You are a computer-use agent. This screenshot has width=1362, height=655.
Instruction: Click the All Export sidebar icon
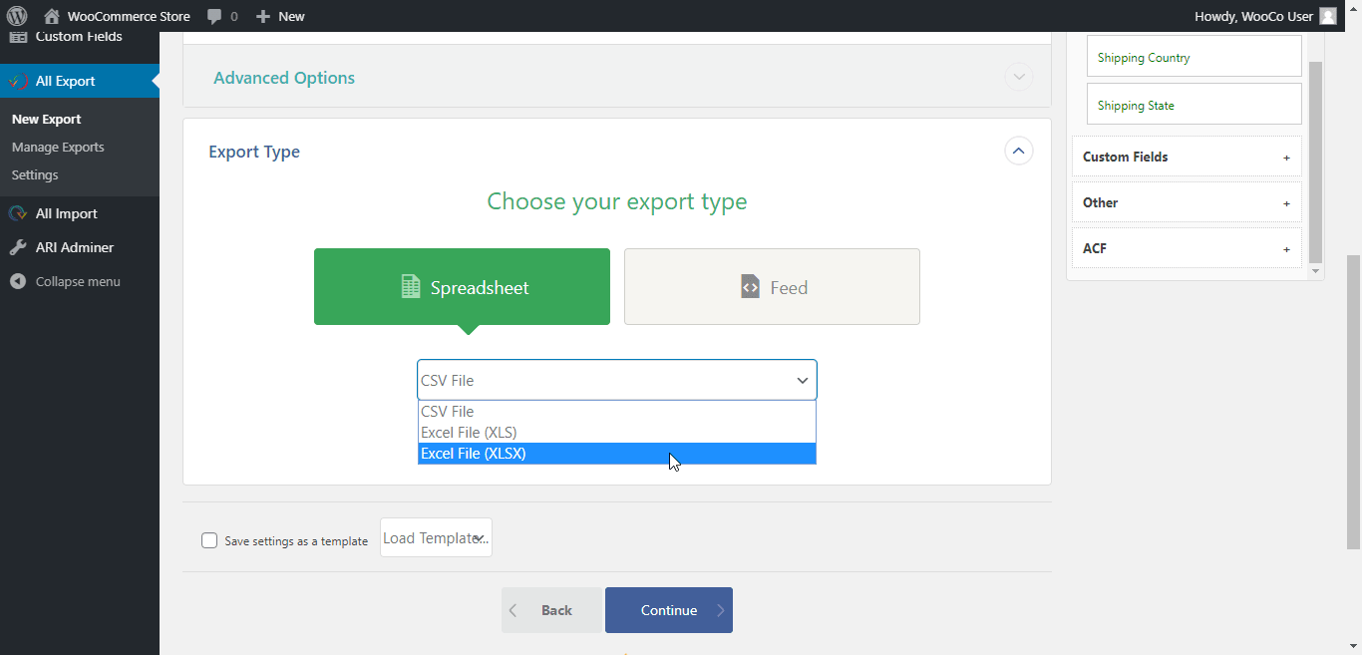[18, 81]
